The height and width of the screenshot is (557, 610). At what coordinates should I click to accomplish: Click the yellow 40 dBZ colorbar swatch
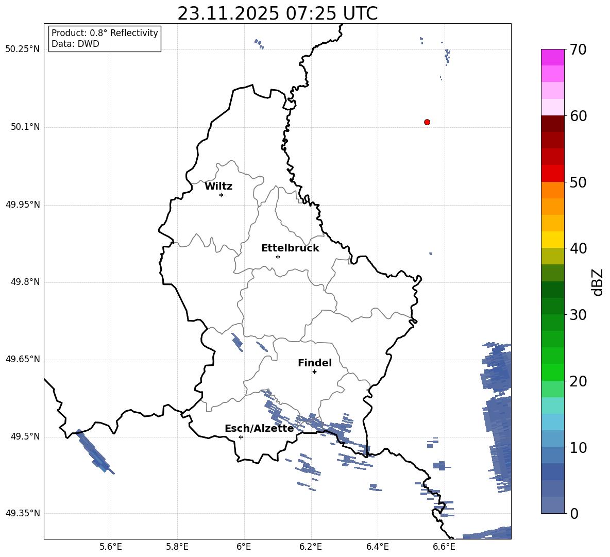click(x=552, y=240)
